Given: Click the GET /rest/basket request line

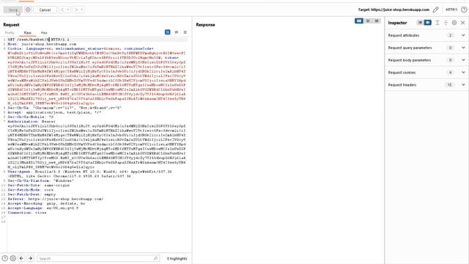Looking at the screenshot, I should tap(38, 39).
